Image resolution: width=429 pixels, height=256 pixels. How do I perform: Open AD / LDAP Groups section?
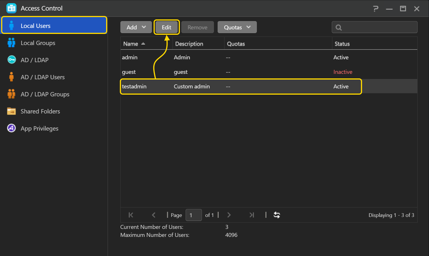(x=45, y=94)
